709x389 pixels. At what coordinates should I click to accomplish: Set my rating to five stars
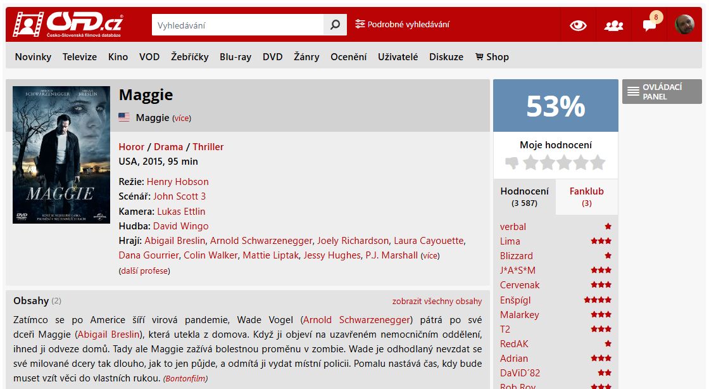(x=598, y=162)
